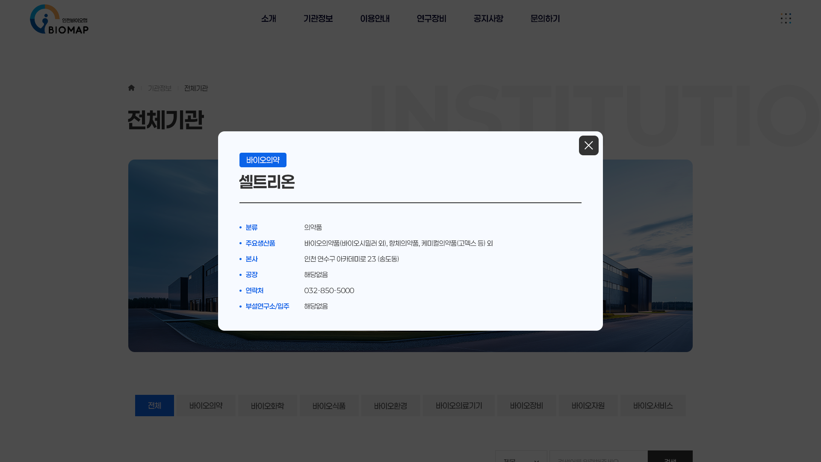This screenshot has width=821, height=462.
Task: Open the 소개 menu
Action: coord(269,18)
